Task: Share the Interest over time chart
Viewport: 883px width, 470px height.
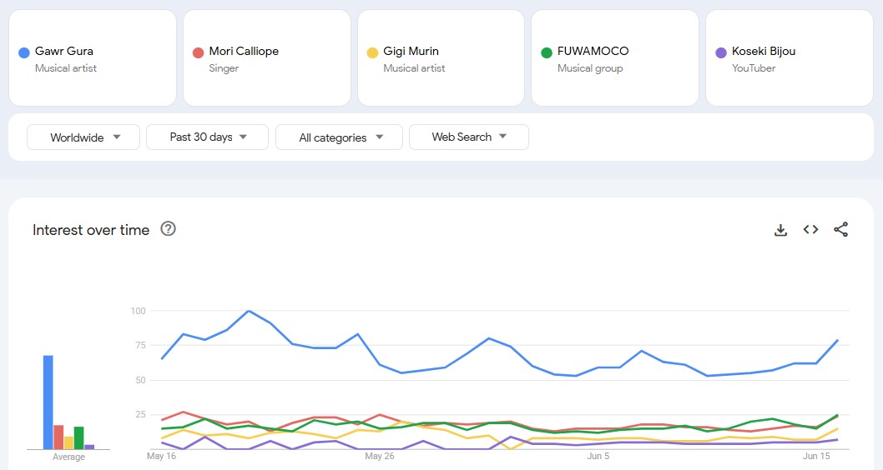Action: point(840,229)
